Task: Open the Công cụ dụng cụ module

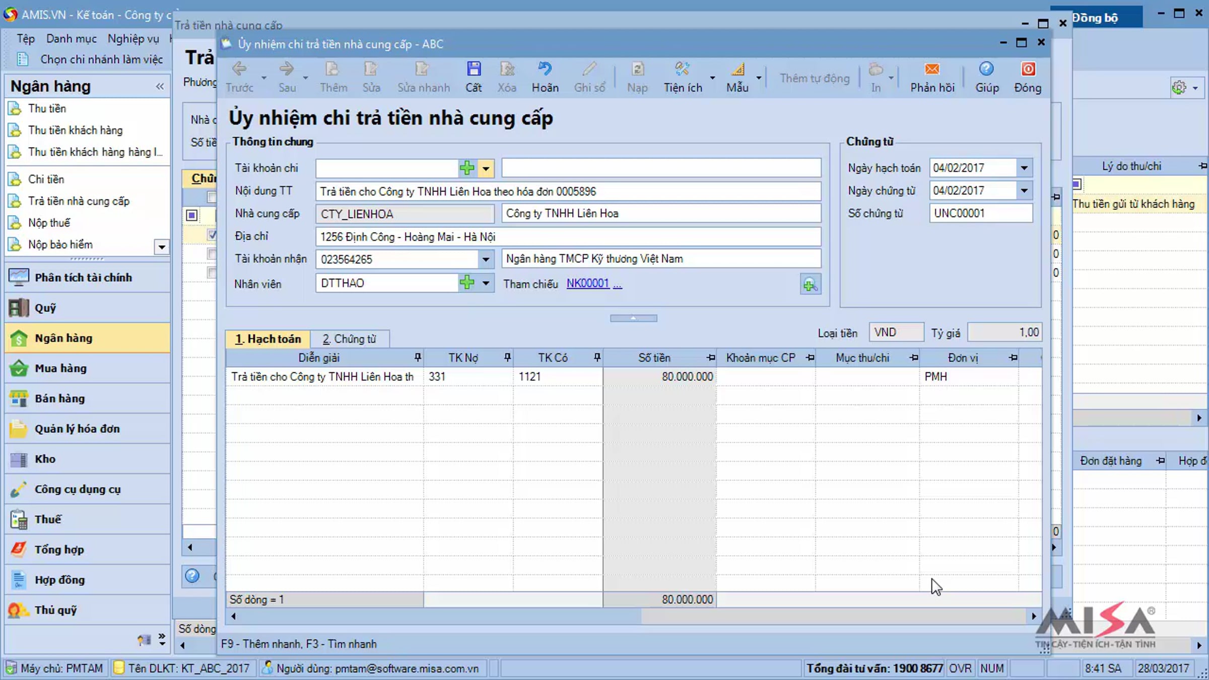Action: tap(87, 489)
